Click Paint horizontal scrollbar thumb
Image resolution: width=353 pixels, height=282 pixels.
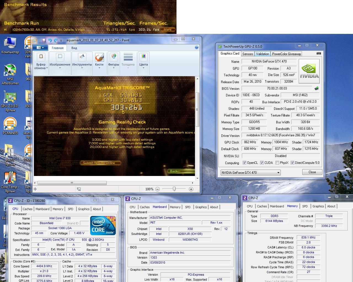[72, 183]
